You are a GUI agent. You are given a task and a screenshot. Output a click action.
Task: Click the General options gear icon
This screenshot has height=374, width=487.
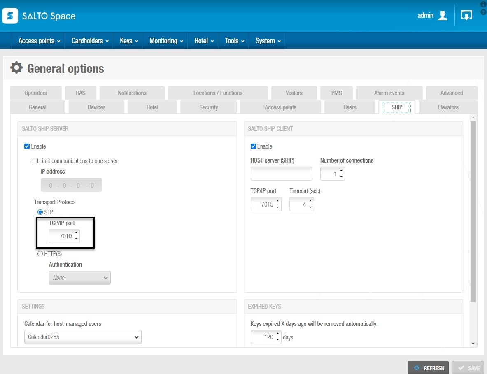(16, 67)
